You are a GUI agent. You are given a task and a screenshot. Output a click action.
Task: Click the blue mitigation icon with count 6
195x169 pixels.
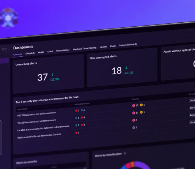click(82, 110)
